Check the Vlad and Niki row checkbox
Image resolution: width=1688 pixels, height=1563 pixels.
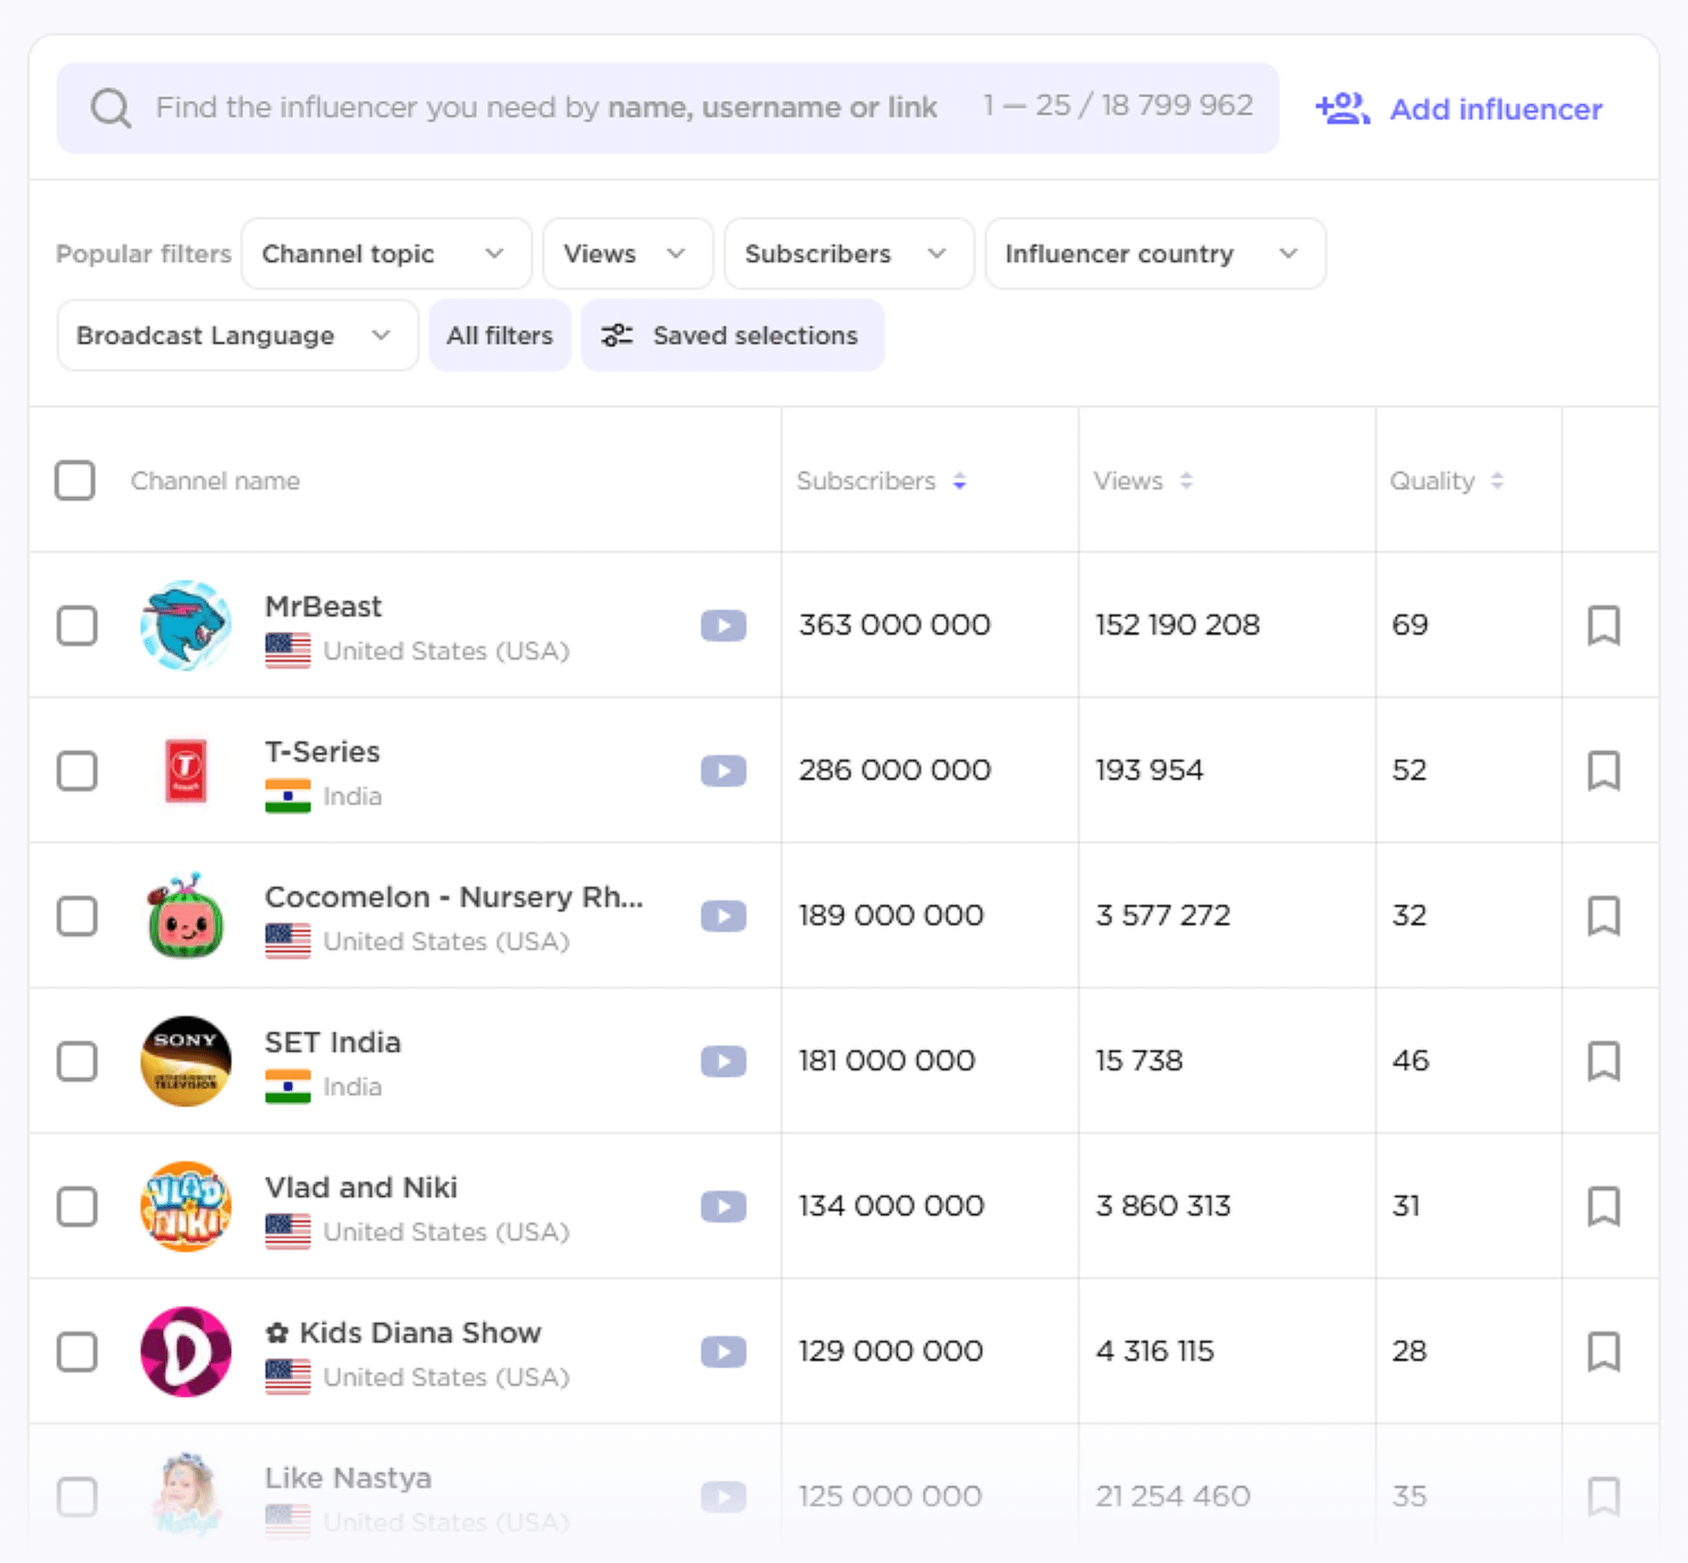pos(77,1206)
